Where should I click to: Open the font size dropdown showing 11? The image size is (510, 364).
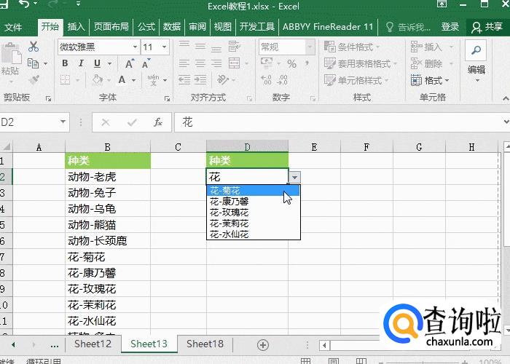point(164,47)
